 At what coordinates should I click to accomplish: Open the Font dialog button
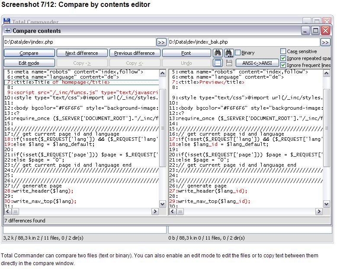(x=186, y=53)
